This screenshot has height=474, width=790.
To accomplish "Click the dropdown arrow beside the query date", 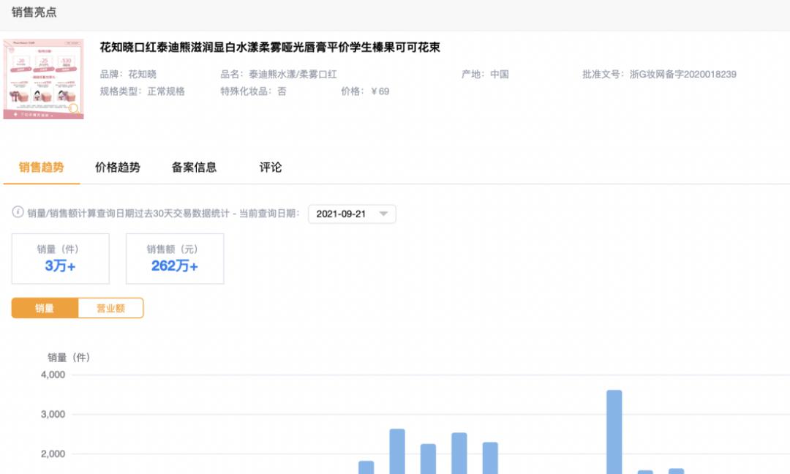I will click(383, 213).
